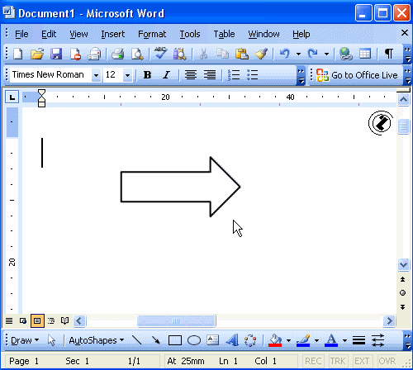
Task: Select the Text Box tool
Action: tap(212, 340)
